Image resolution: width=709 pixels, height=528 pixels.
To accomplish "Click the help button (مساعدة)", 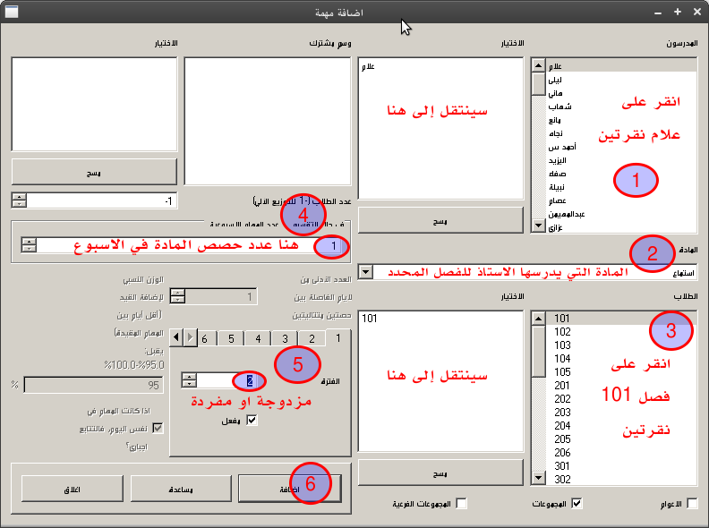I will pos(184,488).
